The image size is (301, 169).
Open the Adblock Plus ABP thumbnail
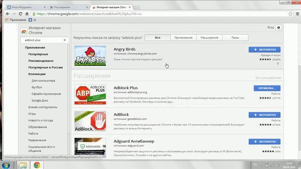(x=90, y=94)
